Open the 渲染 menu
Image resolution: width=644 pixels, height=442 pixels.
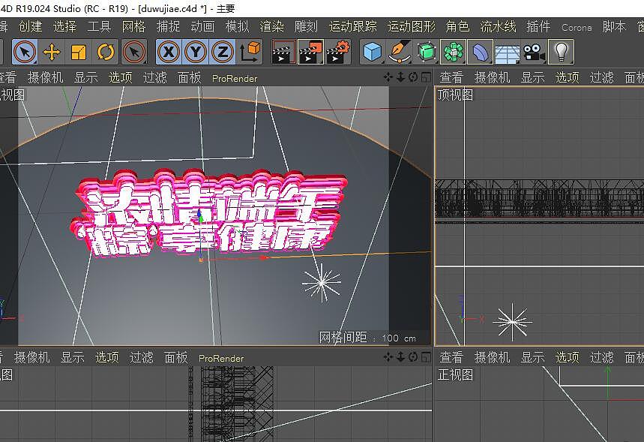click(272, 27)
